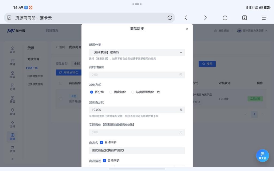Open 消息通知 notifications
274x171 pixels.
(x=221, y=31)
